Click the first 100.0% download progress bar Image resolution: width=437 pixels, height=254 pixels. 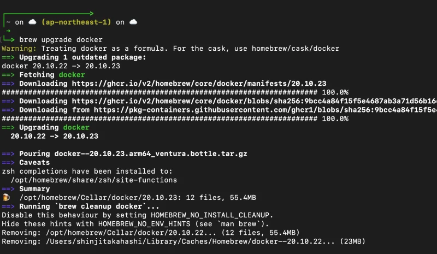pyautogui.click(x=160, y=92)
